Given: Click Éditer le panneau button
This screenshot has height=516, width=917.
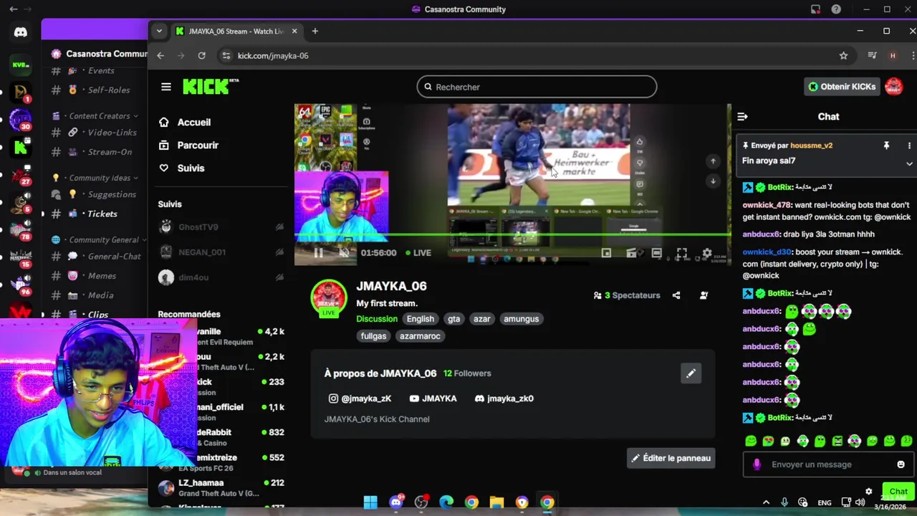Looking at the screenshot, I should point(671,458).
